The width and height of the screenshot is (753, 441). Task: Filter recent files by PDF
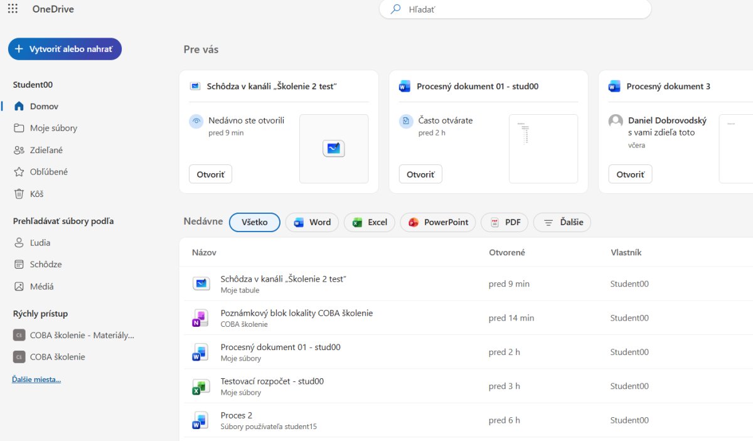(505, 222)
